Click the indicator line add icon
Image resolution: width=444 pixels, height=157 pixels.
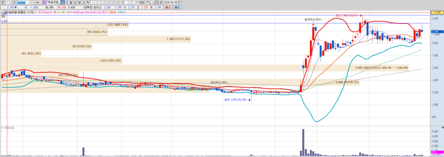coord(153,2)
